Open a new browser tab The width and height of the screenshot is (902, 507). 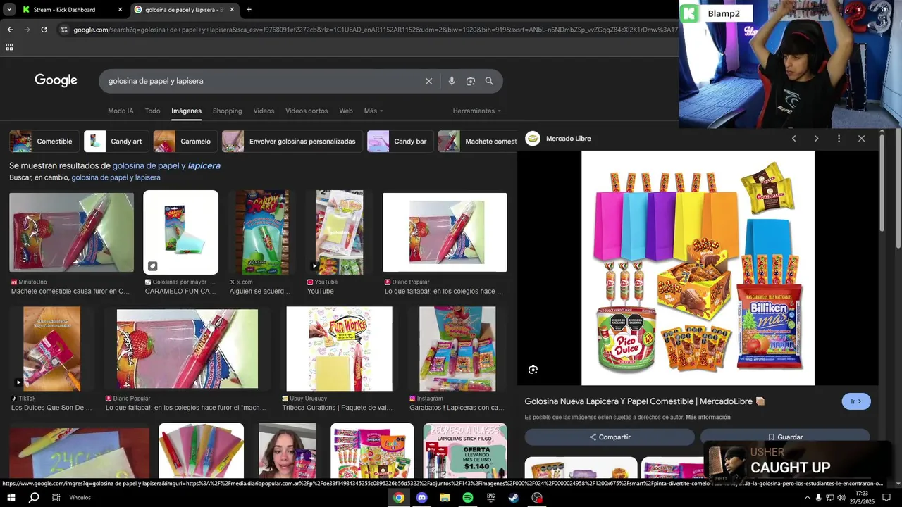pyautogui.click(x=249, y=10)
